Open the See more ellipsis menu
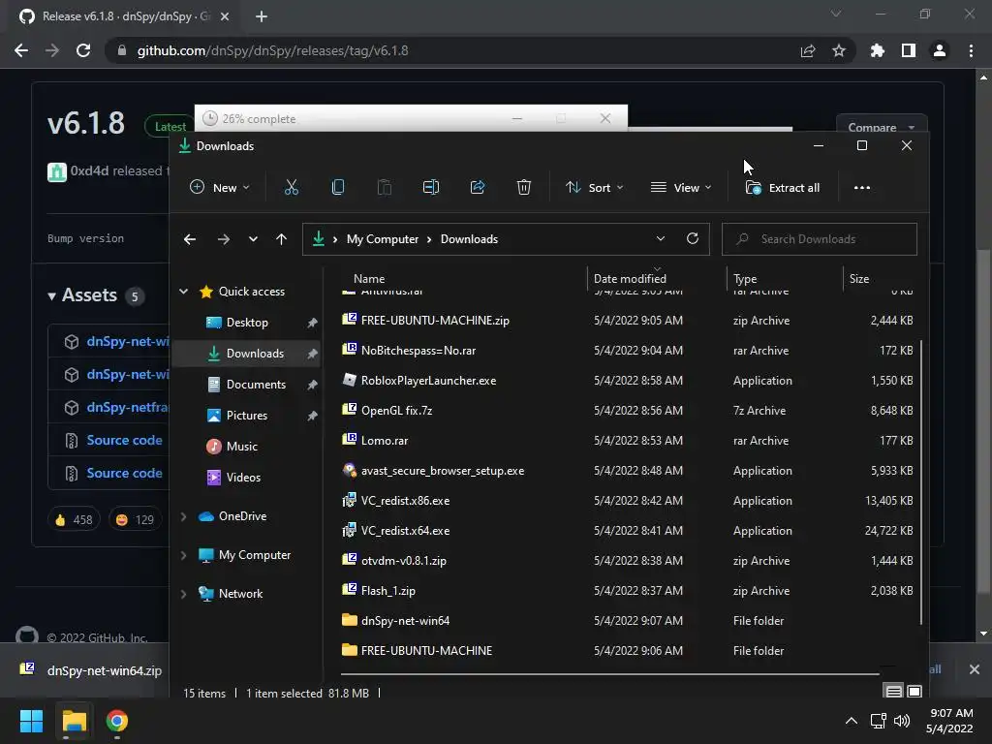Viewport: 992px width, 744px height. pos(861,187)
